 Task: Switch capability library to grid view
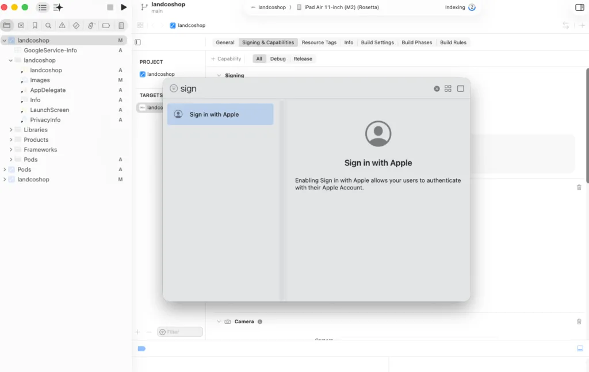(x=448, y=88)
